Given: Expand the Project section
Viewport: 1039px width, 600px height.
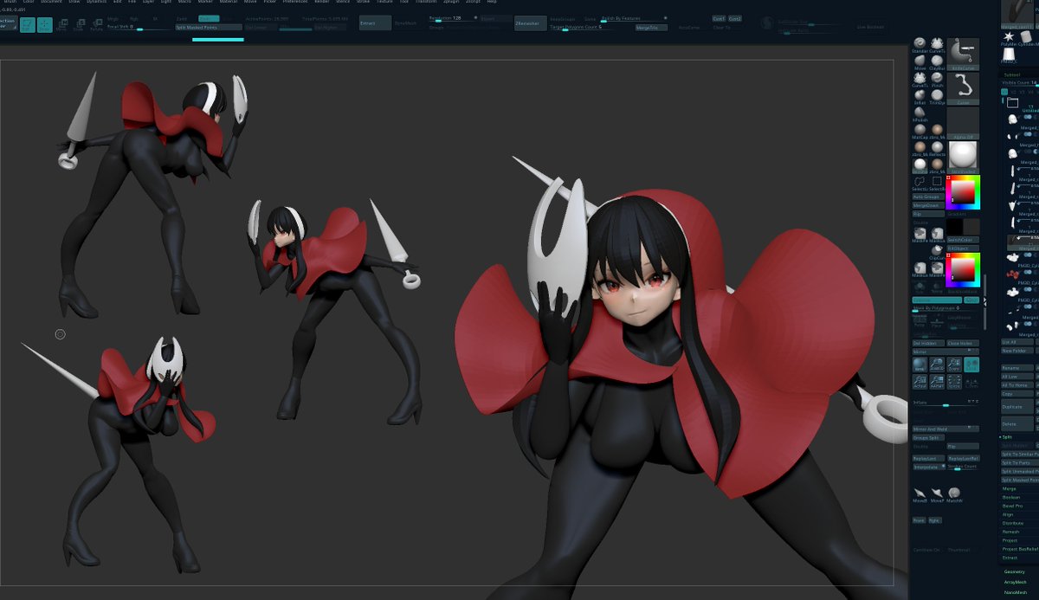Looking at the screenshot, I should (1010, 540).
